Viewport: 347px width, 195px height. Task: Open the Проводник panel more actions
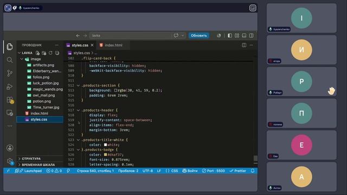(x=57, y=45)
